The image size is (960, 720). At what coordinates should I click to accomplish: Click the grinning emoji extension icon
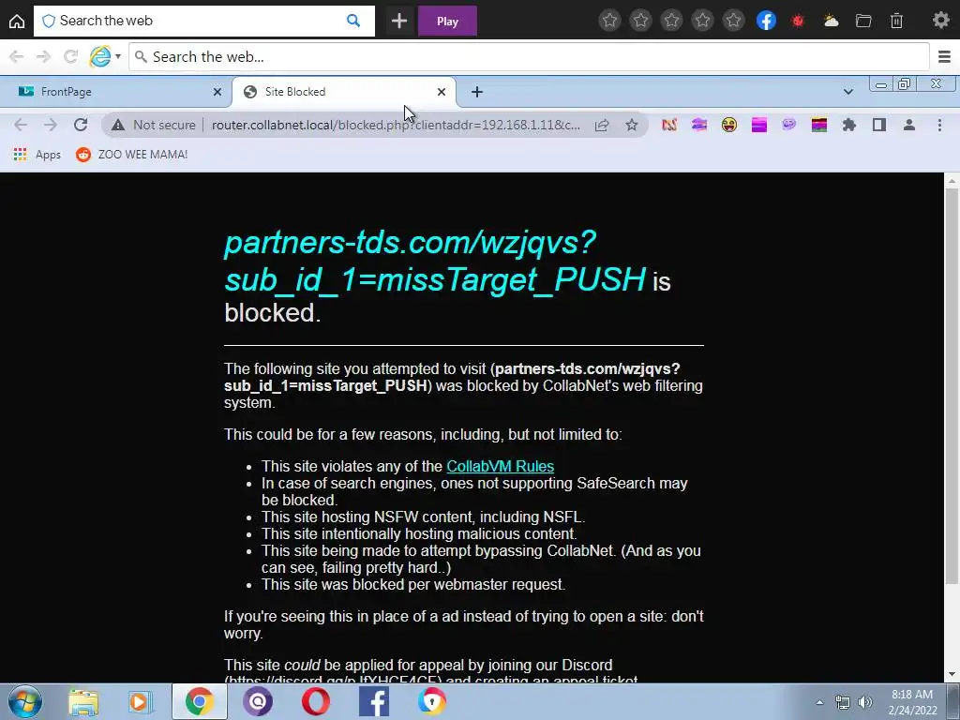click(729, 125)
